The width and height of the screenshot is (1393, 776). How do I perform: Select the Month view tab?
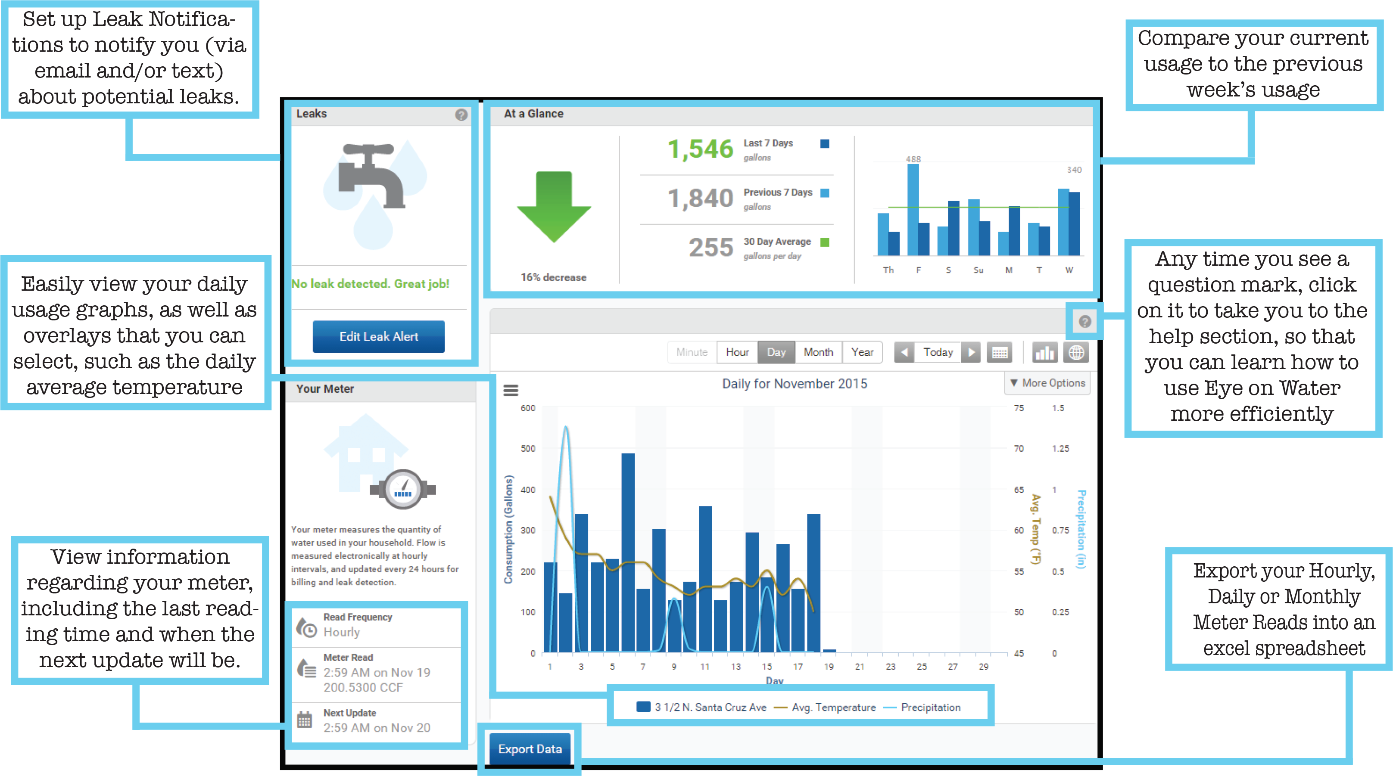818,352
